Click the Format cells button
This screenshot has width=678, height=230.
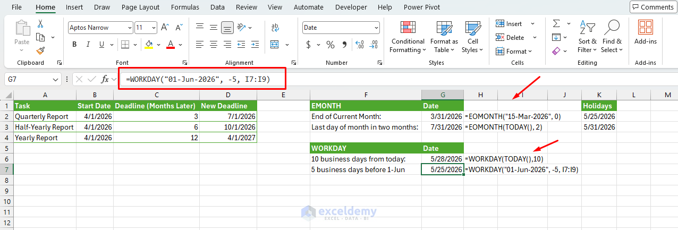click(513, 52)
